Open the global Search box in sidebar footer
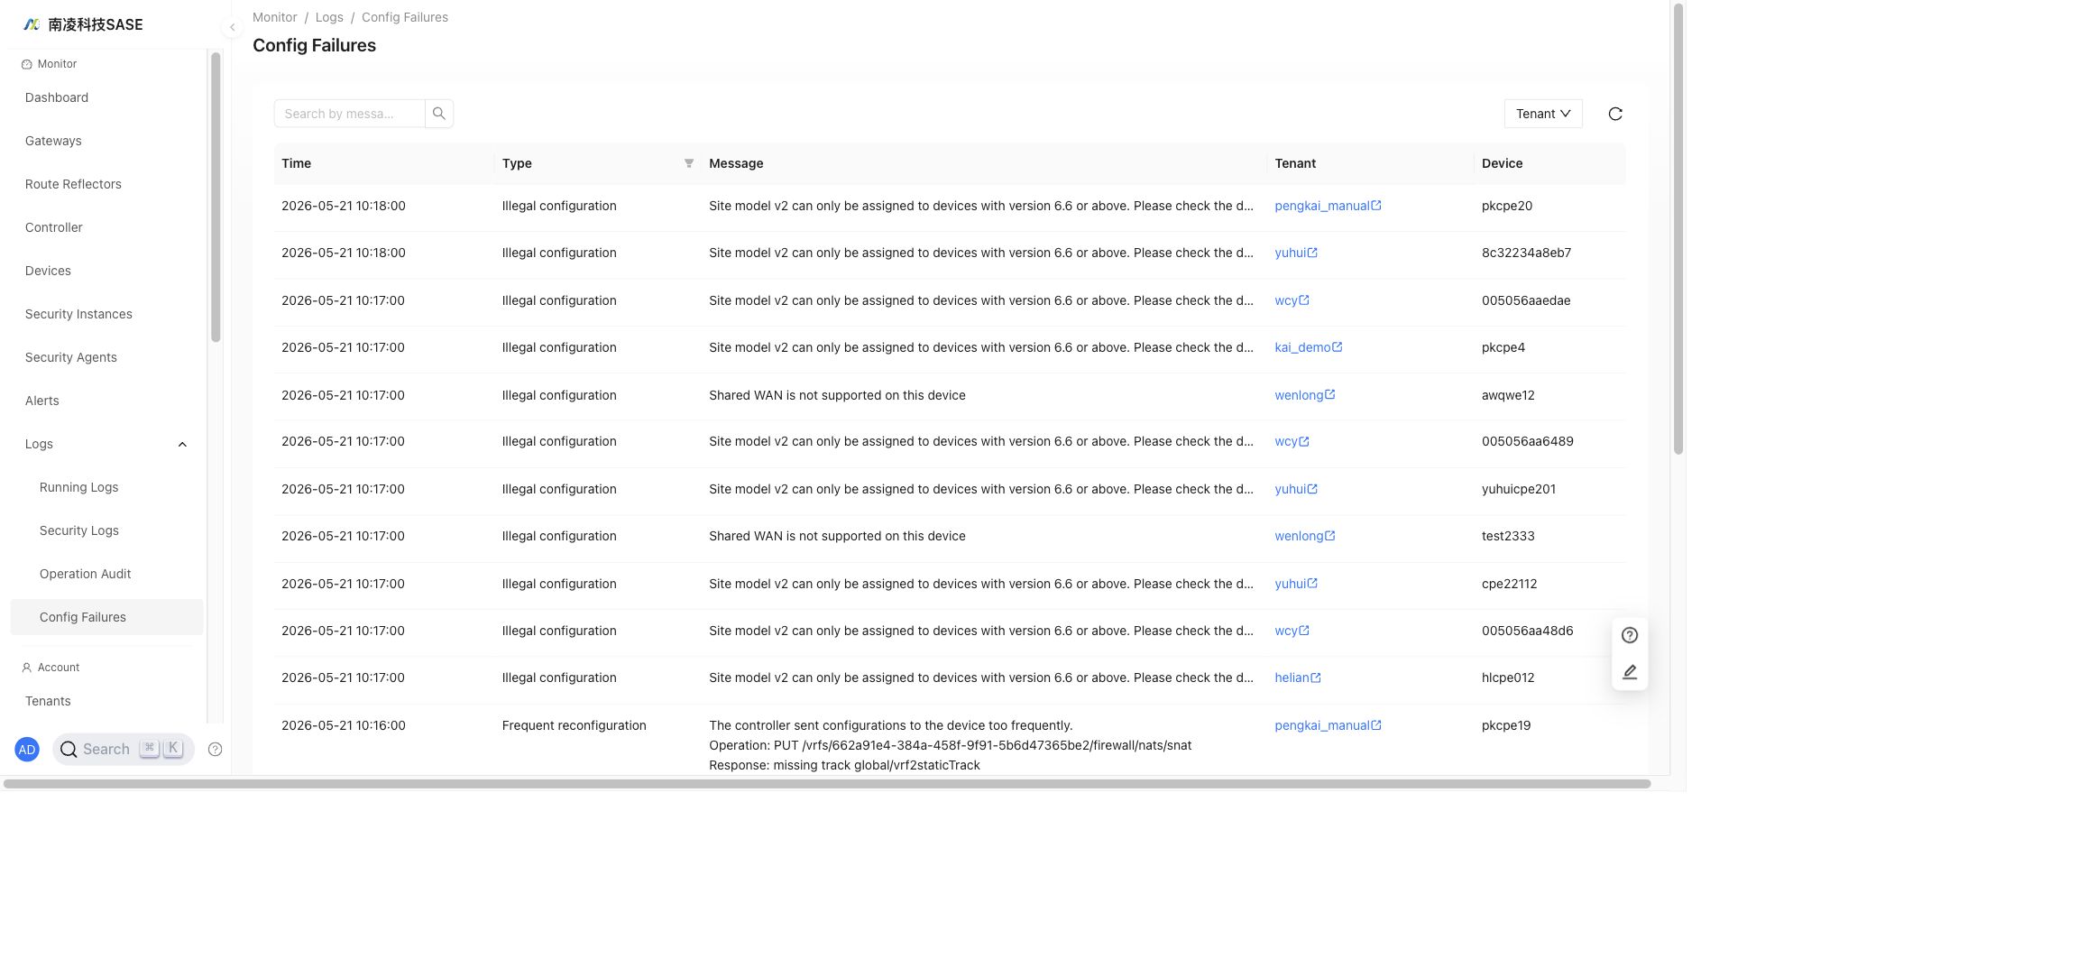Image resolution: width=2087 pixels, height=968 pixels. 124,749
